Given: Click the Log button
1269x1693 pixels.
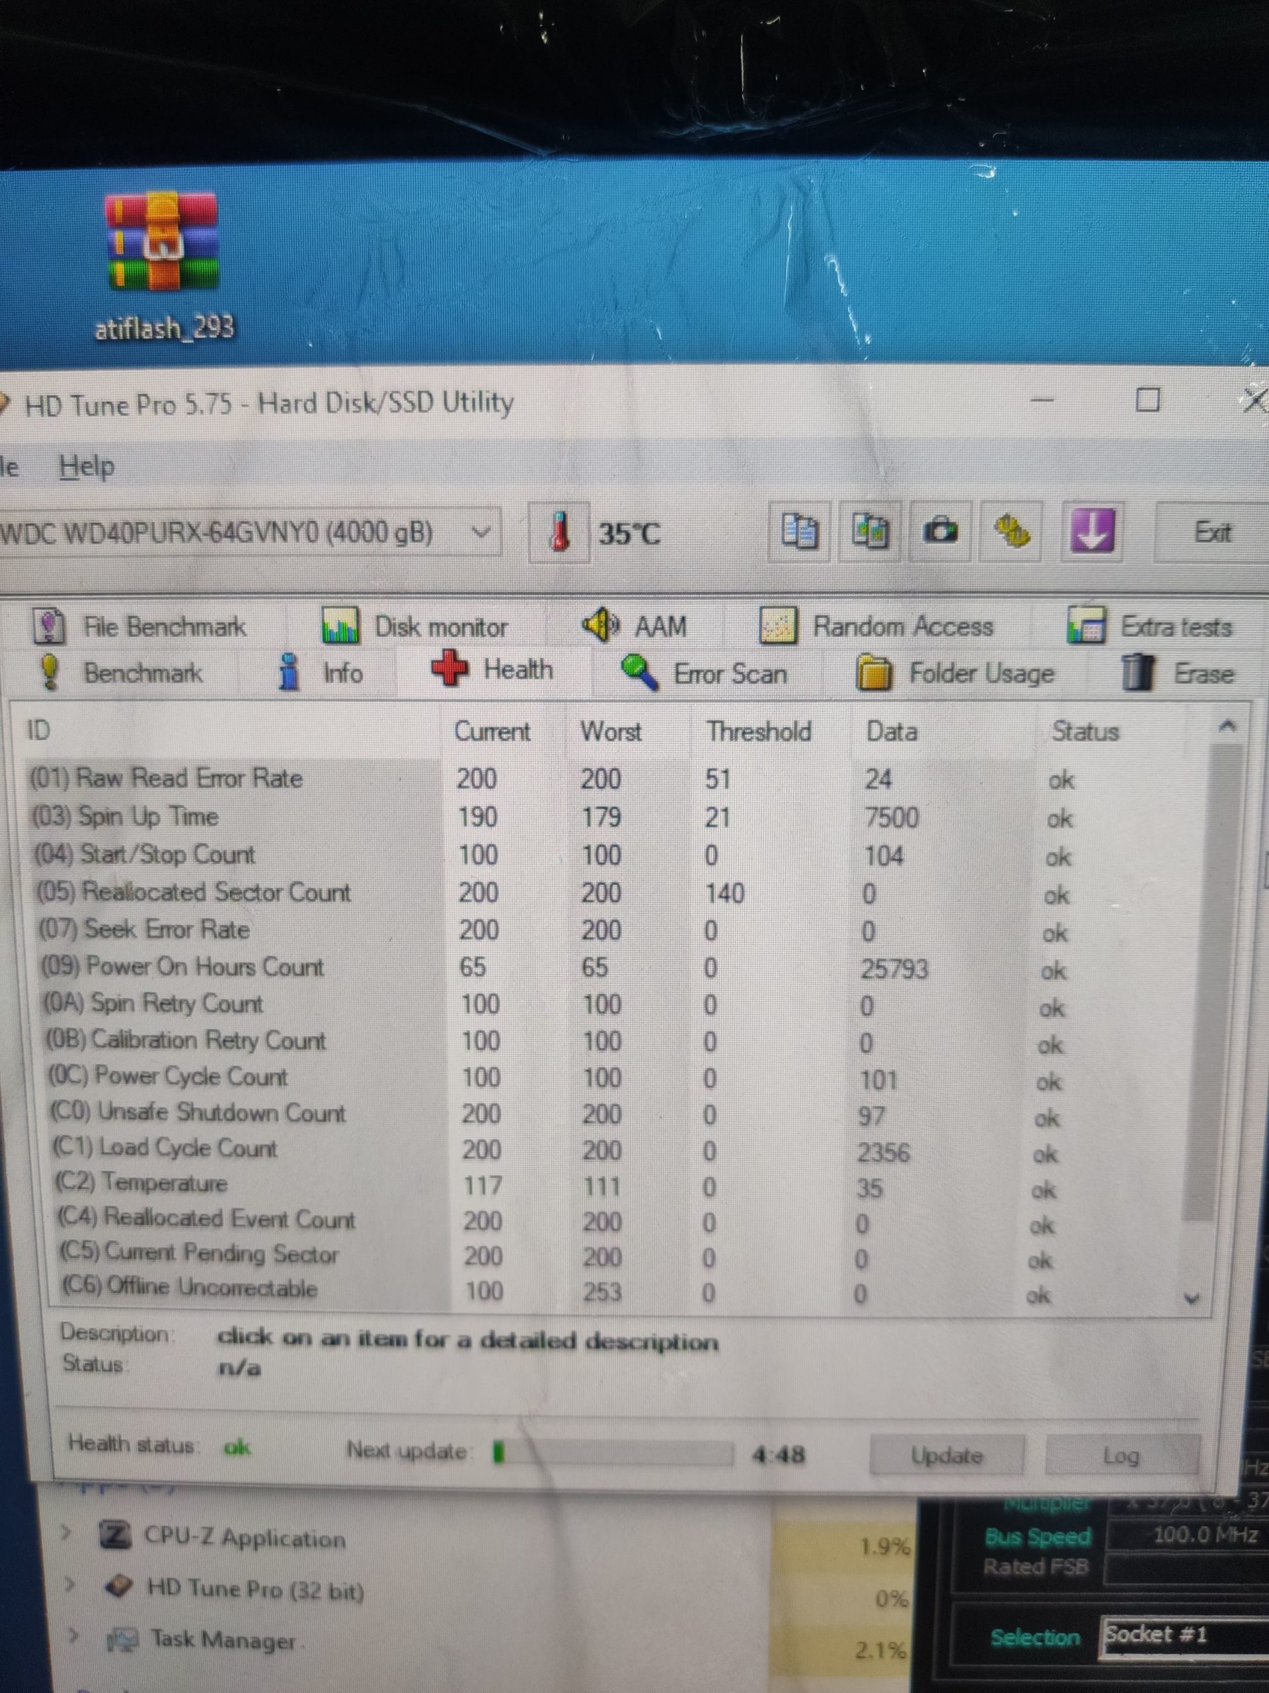Looking at the screenshot, I should pyautogui.click(x=1122, y=1455).
